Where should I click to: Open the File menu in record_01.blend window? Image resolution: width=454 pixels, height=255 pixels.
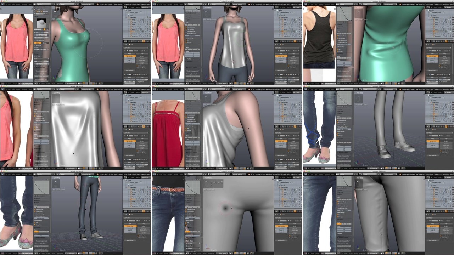9,4
